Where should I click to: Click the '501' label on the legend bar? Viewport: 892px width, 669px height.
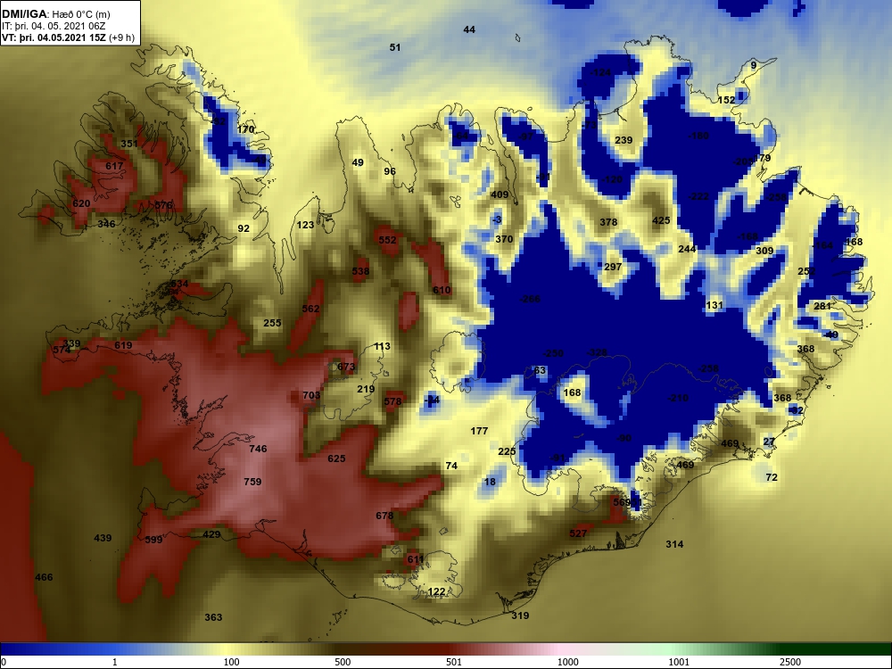click(x=454, y=662)
